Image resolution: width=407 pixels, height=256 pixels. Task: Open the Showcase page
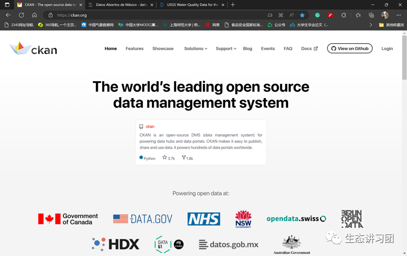(x=163, y=49)
